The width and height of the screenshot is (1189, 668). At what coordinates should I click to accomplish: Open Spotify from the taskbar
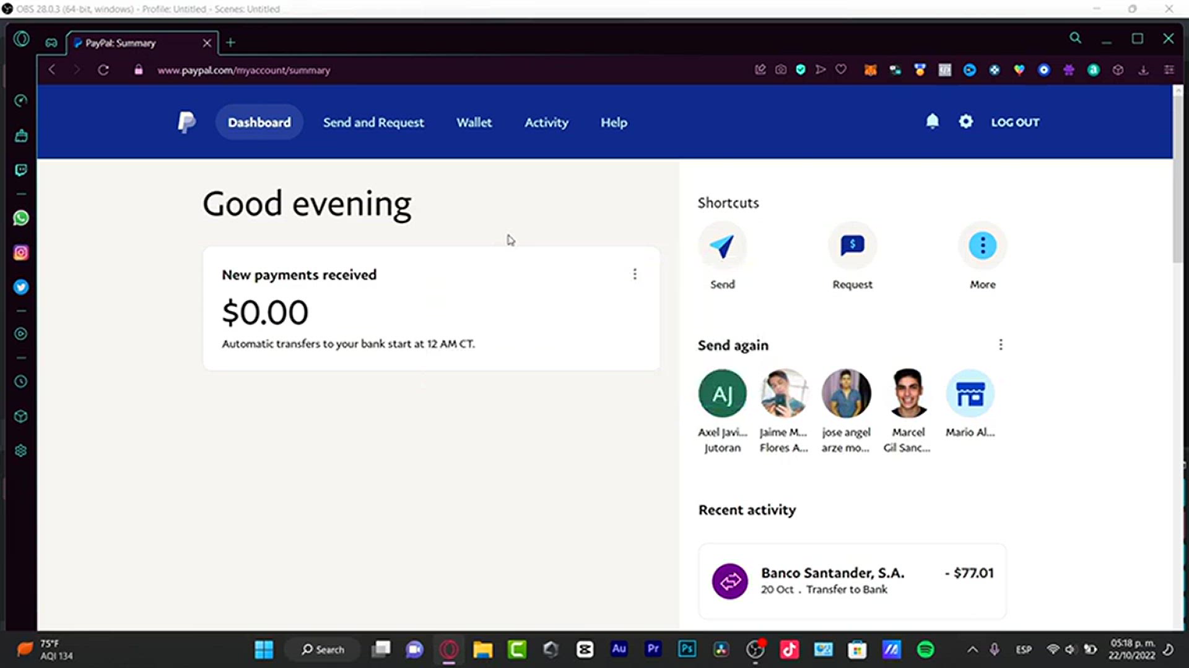[x=925, y=649]
